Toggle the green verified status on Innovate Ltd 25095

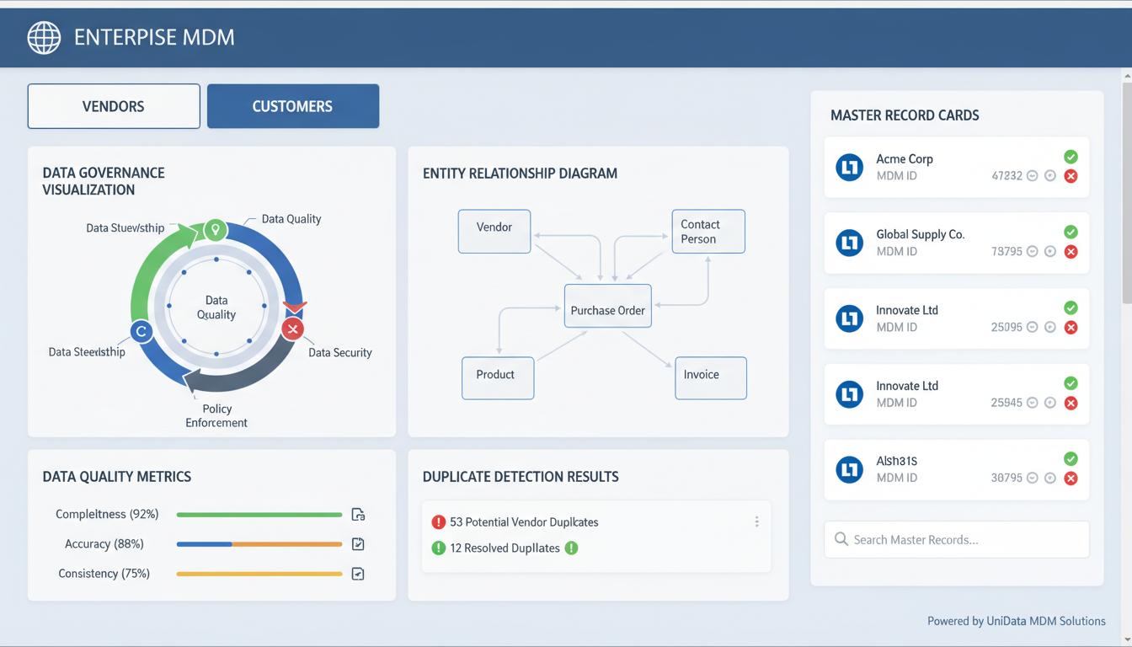pyautogui.click(x=1071, y=307)
